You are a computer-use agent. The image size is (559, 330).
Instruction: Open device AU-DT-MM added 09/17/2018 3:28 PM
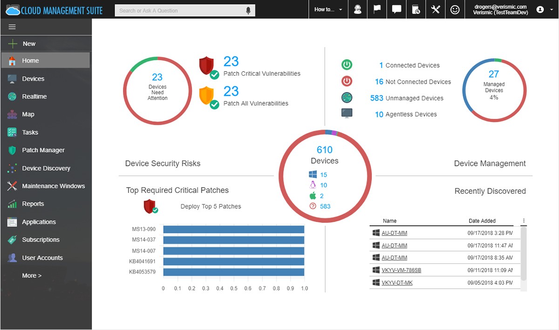coord(395,233)
